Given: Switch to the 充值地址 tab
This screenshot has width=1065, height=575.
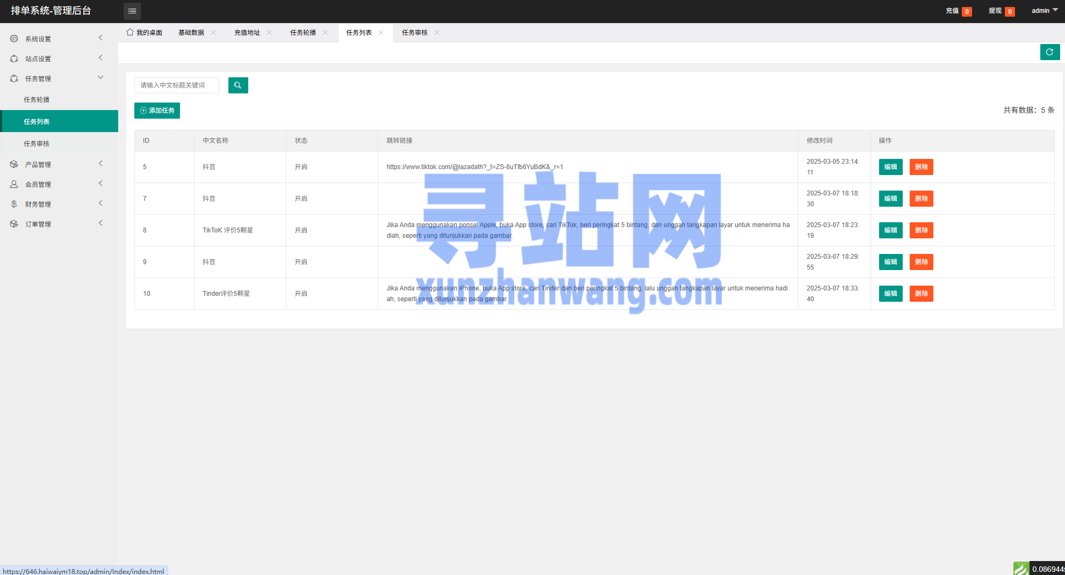Looking at the screenshot, I should [247, 33].
